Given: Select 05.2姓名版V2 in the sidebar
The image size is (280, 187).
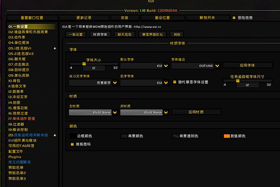Looking at the screenshot, I should (x=21, y=54).
